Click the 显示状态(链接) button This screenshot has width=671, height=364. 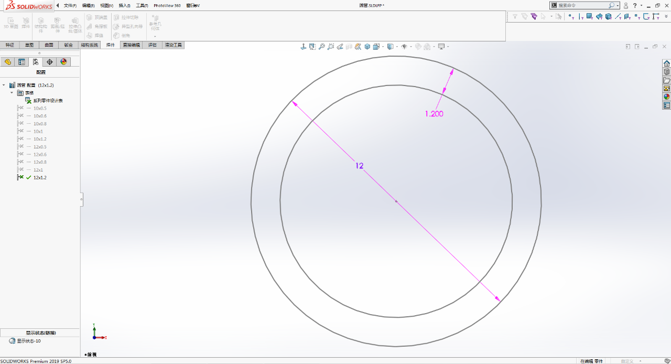(39, 332)
